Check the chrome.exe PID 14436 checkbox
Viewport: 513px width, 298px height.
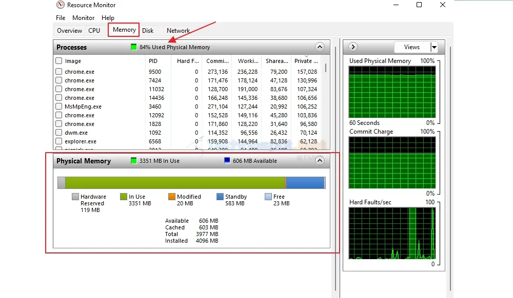[x=59, y=98]
